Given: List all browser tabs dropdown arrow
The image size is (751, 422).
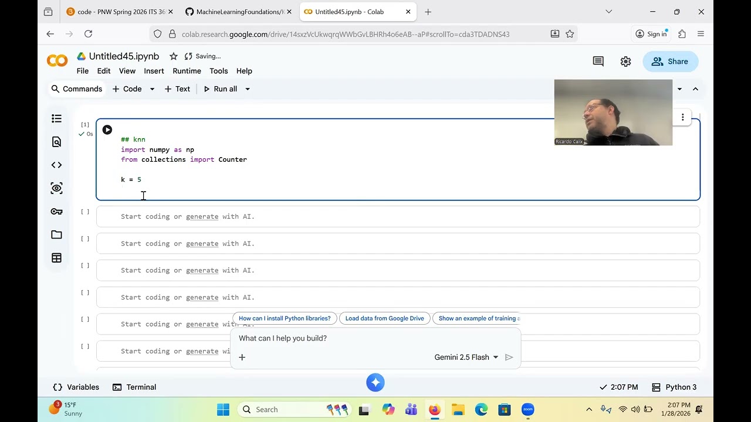Looking at the screenshot, I should point(608,12).
